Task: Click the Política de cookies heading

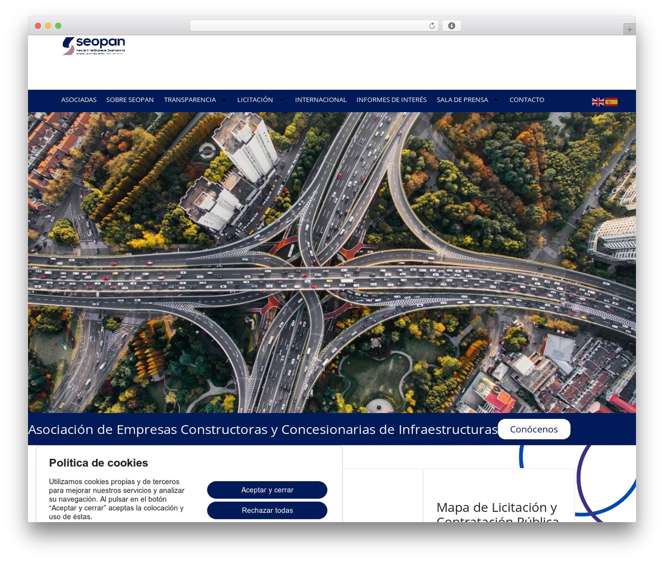Action: [99, 463]
